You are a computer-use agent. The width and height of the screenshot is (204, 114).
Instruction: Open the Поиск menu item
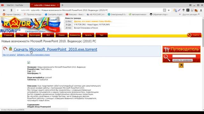click(62, 35)
